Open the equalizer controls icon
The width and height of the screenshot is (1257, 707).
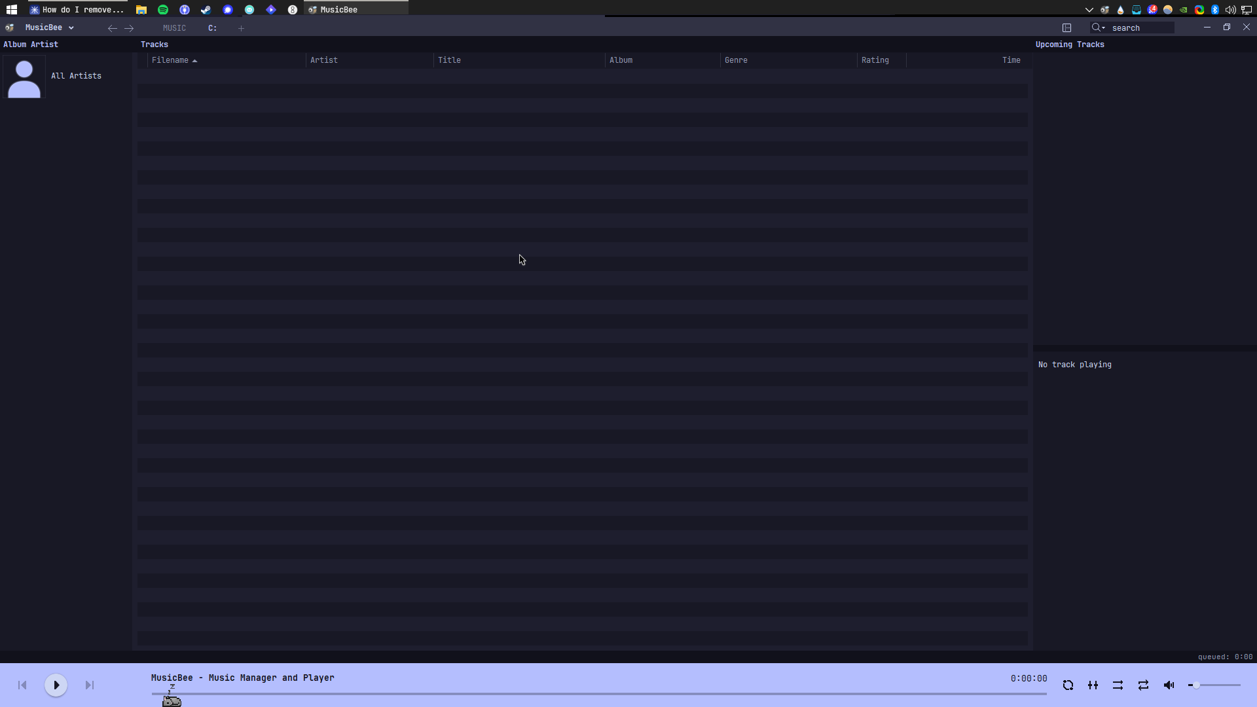pos(1093,685)
